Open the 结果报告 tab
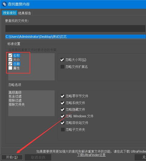This screenshot has width=146, height=161. pyautogui.click(x=25, y=13)
